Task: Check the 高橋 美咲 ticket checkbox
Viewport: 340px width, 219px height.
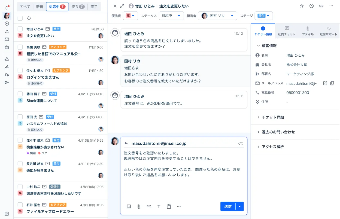Action: click(20, 47)
